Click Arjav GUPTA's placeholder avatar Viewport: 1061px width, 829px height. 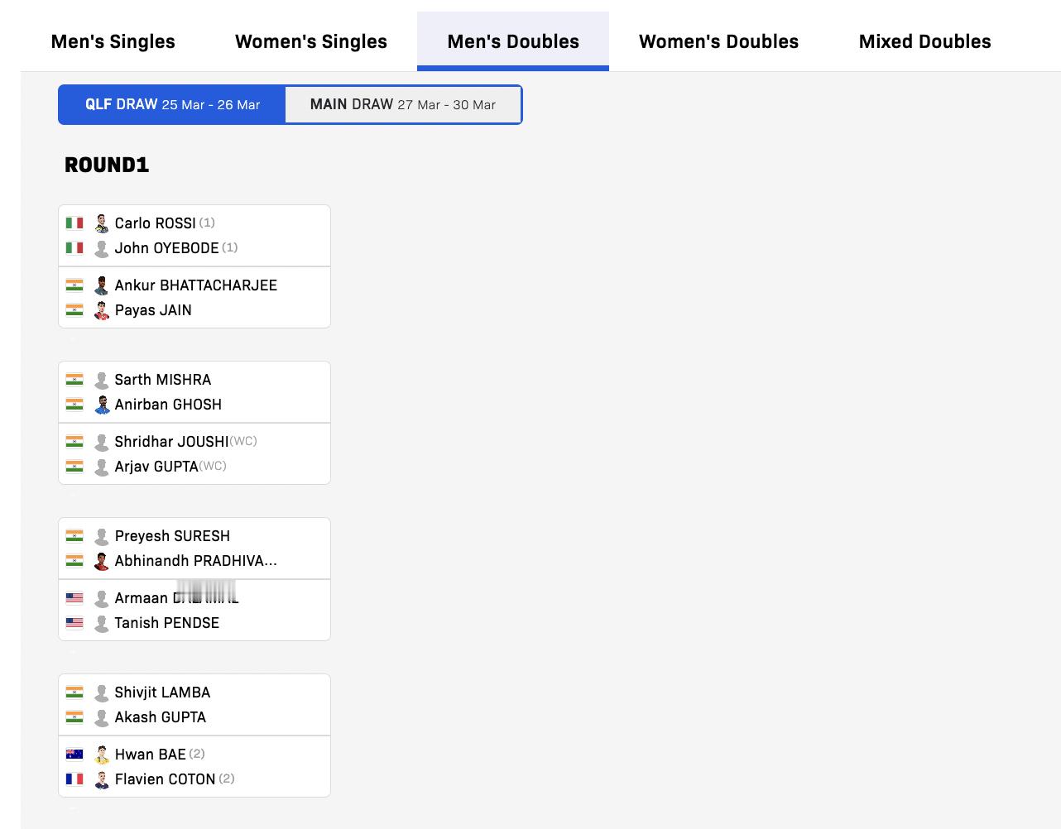[102, 467]
